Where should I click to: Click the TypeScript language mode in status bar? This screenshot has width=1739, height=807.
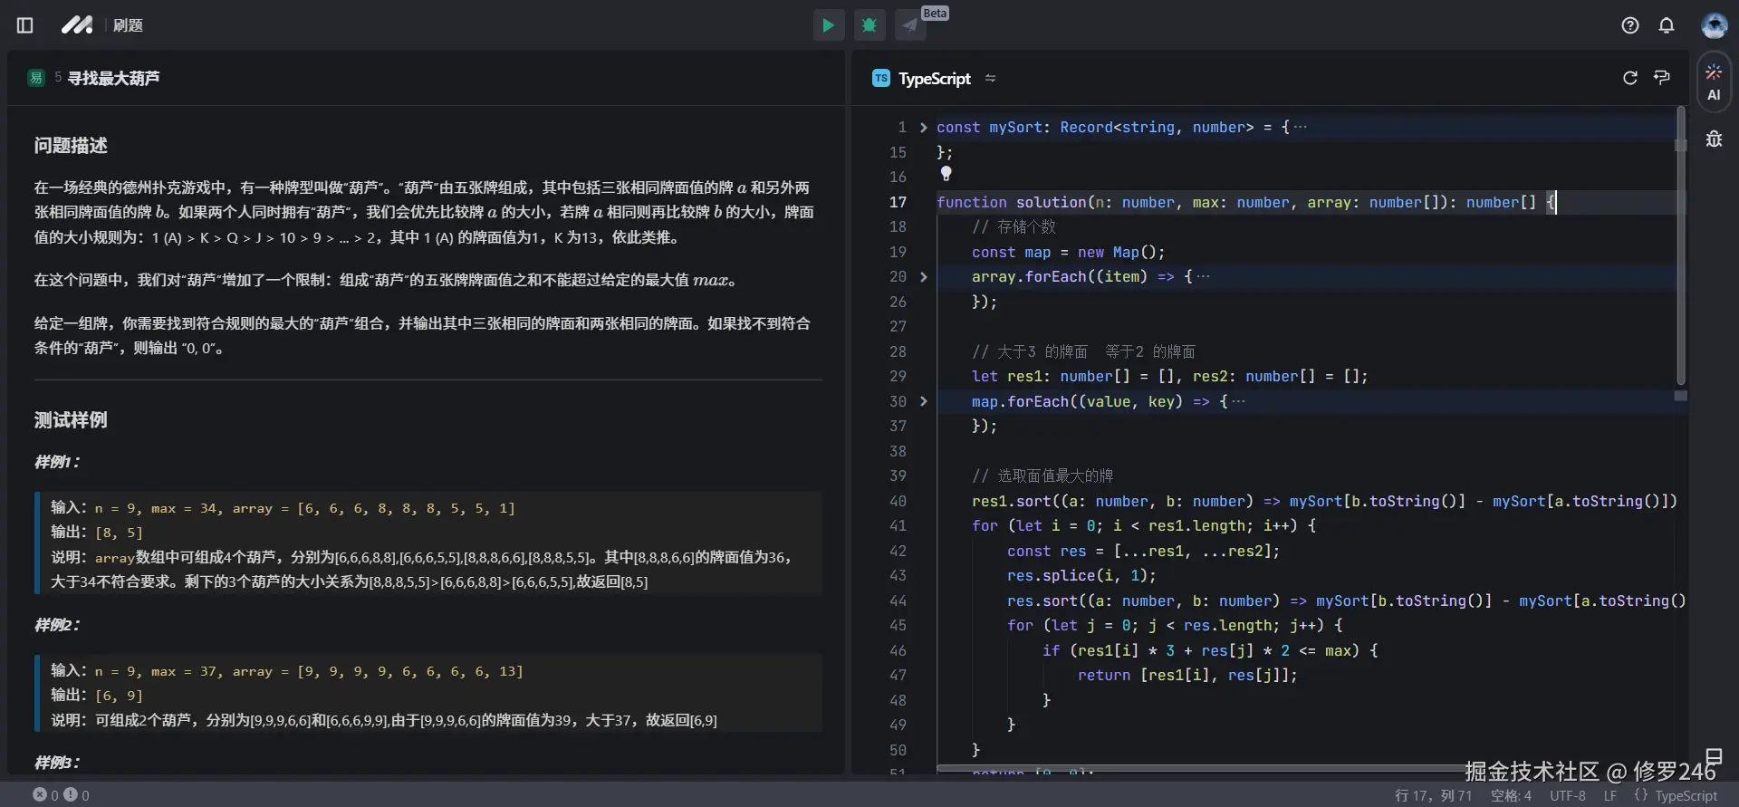pos(1685,795)
